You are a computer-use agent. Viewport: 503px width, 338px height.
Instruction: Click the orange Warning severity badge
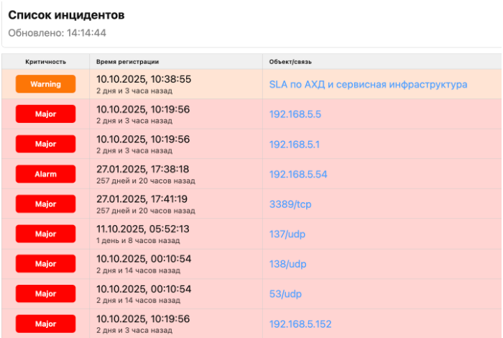click(x=45, y=84)
